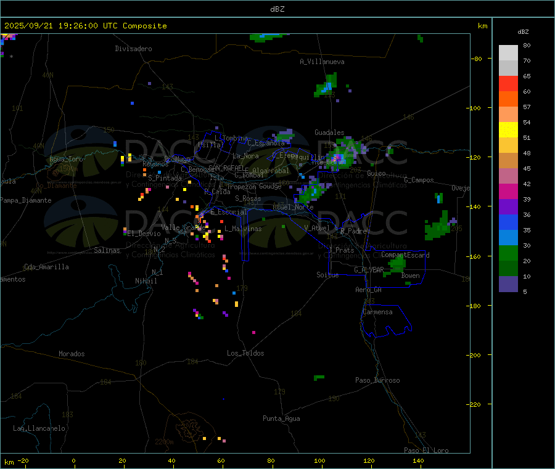Screen dimensions: 555x469
Task: Click the 'Bowen' location label
Action: pos(410,275)
